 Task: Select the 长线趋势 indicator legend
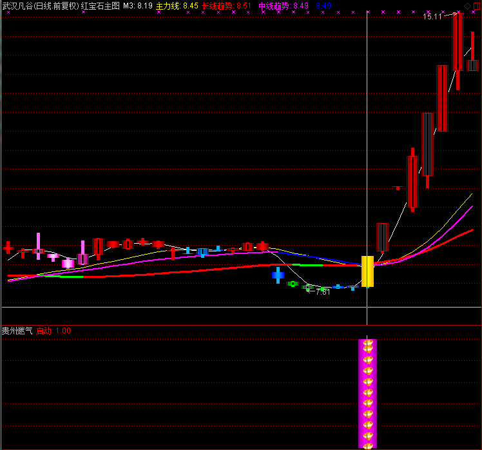pyautogui.click(x=217, y=6)
